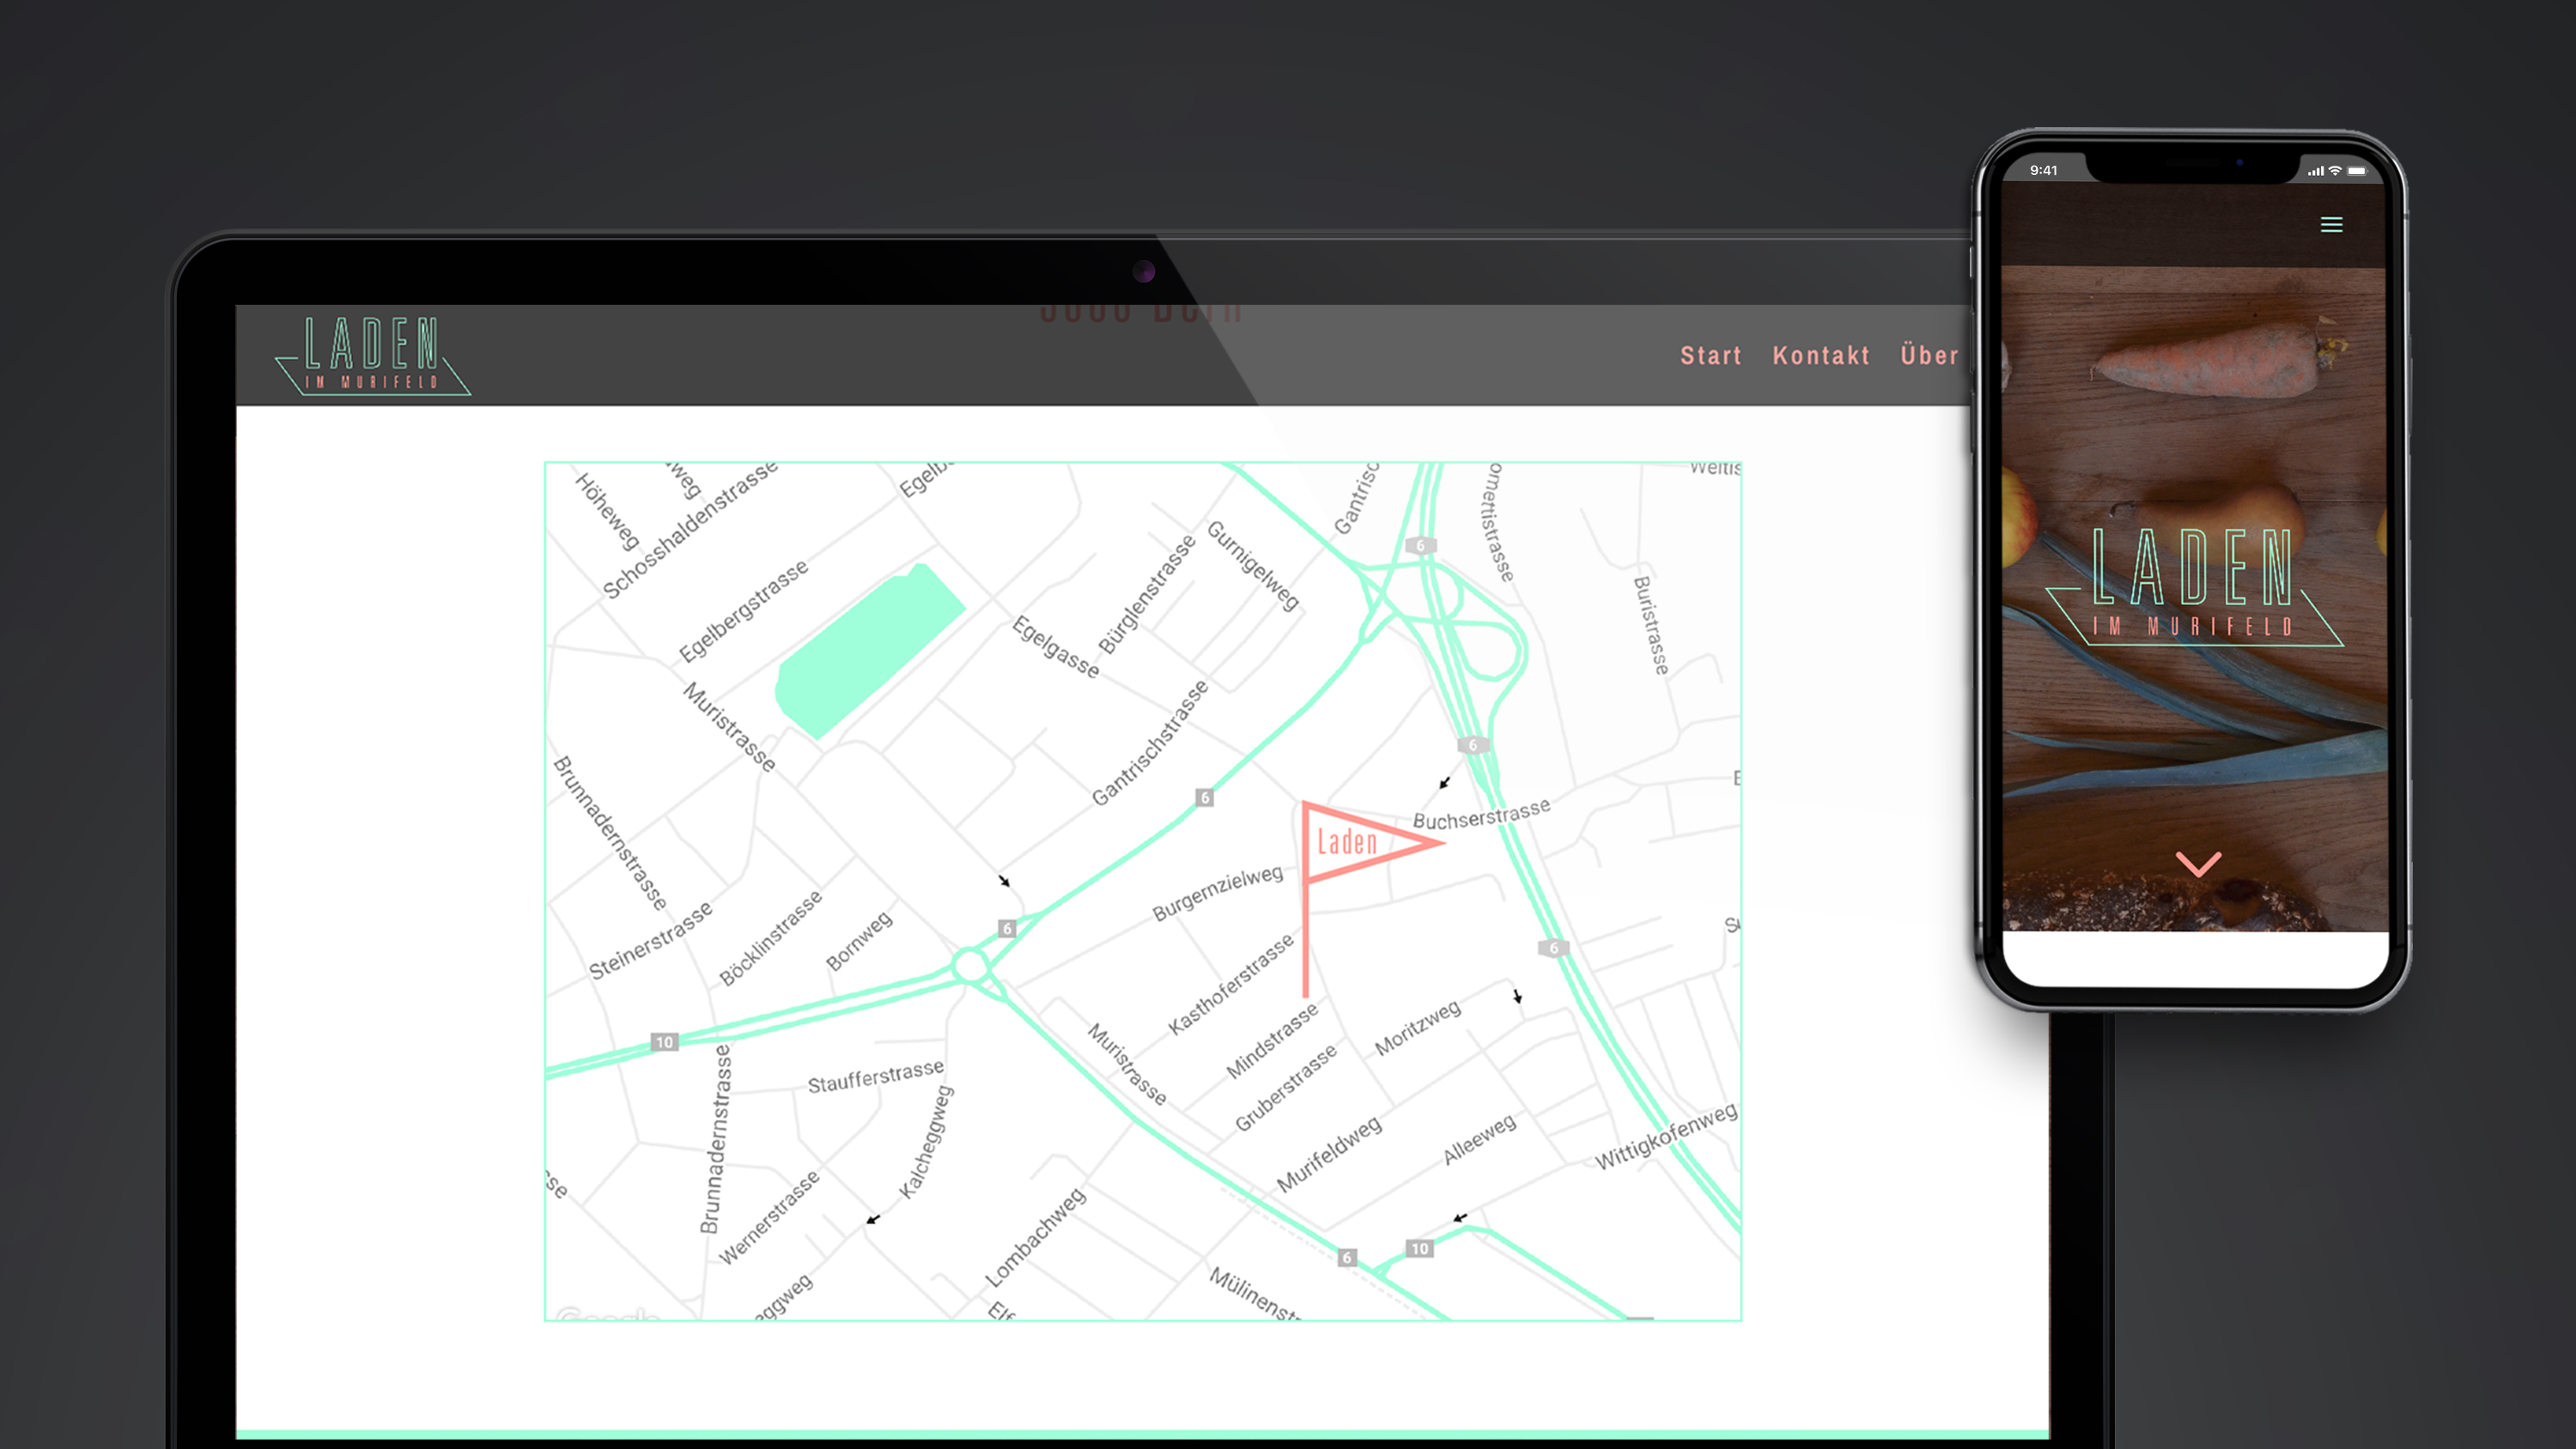
Task: Open the hamburger menu on the phone
Action: (x=2331, y=225)
